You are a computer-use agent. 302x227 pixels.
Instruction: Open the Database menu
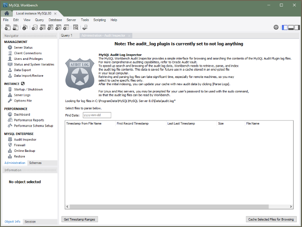(x=55, y=20)
